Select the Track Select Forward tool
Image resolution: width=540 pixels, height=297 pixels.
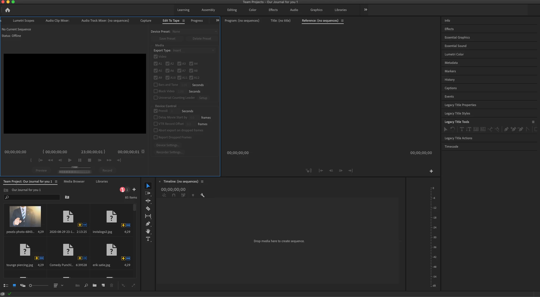pyautogui.click(x=148, y=193)
